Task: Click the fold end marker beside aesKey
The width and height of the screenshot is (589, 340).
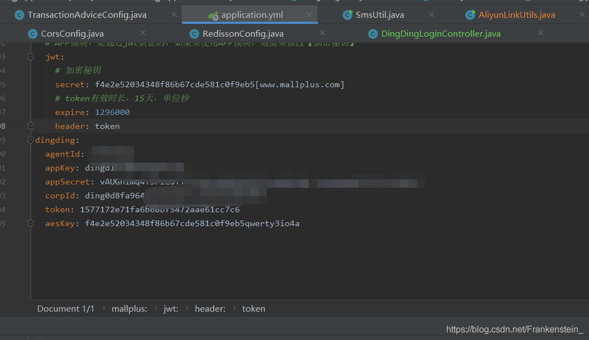Action: [x=31, y=223]
